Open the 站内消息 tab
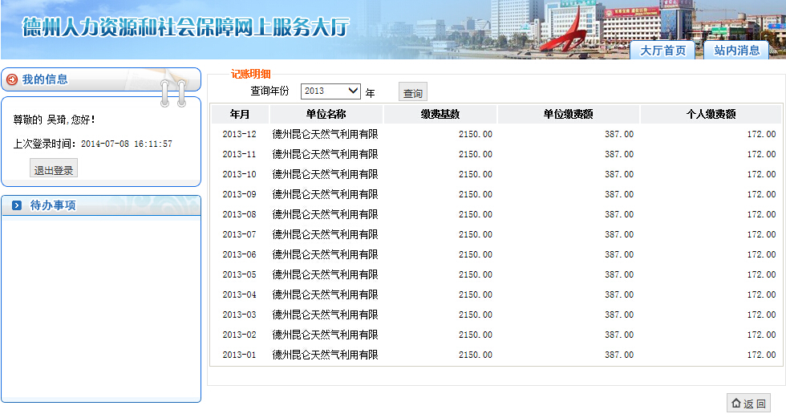The image size is (786, 418). pos(736,51)
